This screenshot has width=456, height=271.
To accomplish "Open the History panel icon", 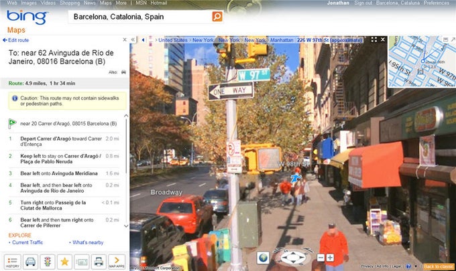I will point(12,262).
